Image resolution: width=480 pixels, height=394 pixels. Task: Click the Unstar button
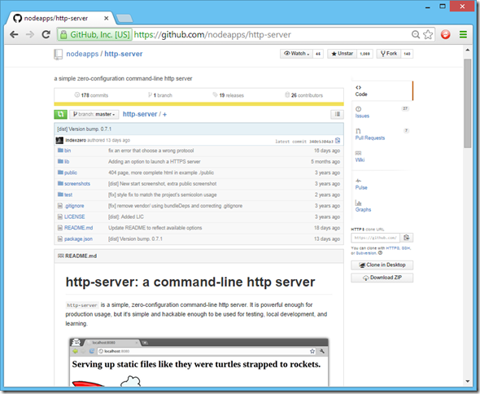point(342,54)
